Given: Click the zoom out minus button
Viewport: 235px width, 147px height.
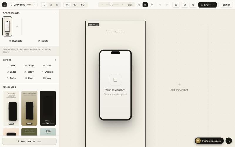Looking at the screenshot, I should [102, 5].
